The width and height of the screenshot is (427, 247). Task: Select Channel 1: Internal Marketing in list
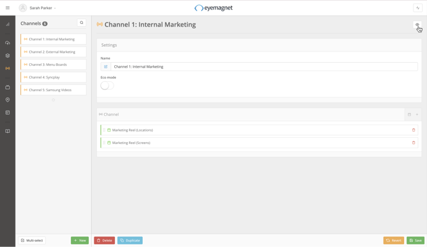coord(53,39)
